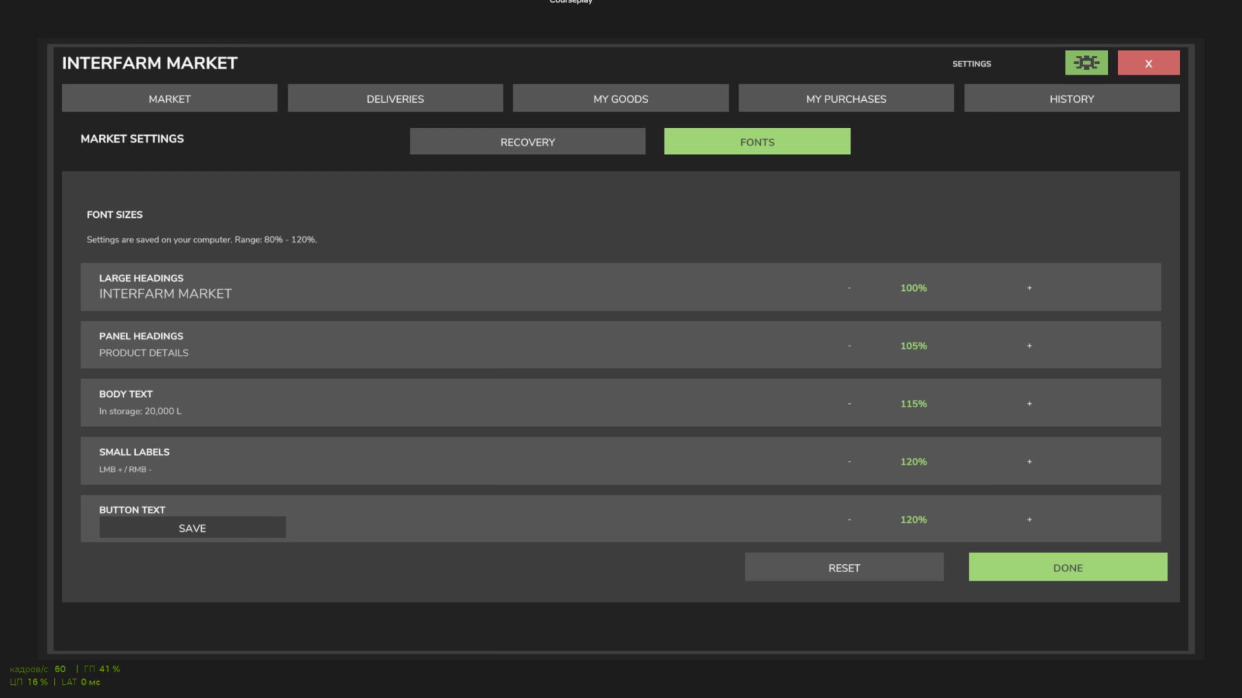Open settings via the green gear icon

(1086, 63)
